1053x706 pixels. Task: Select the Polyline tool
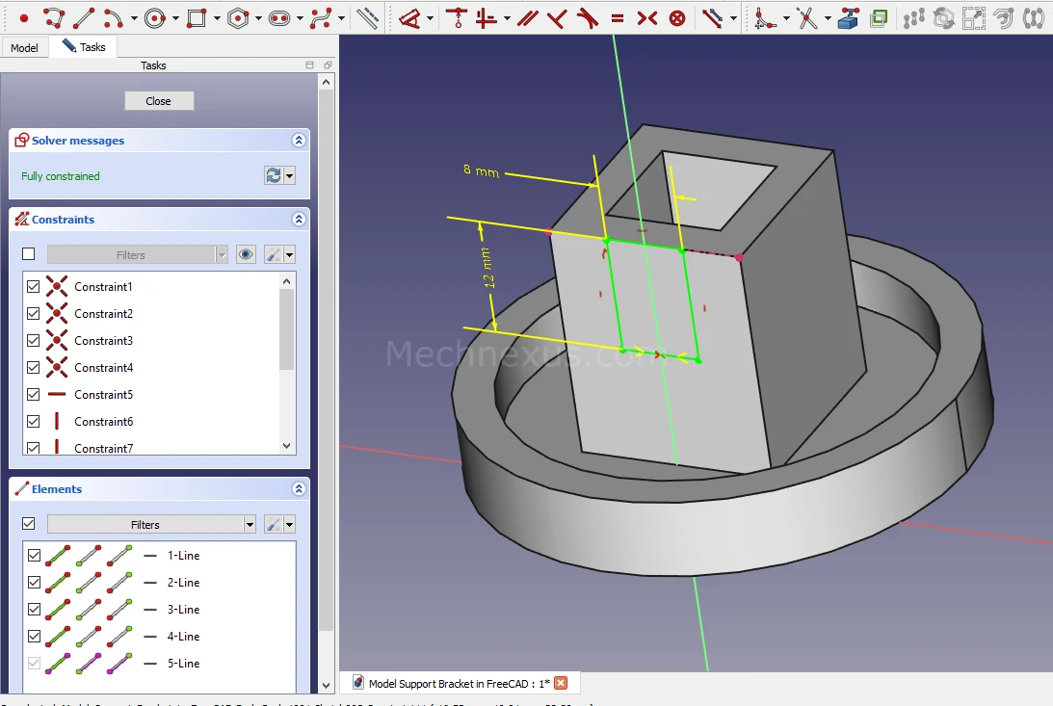54,17
